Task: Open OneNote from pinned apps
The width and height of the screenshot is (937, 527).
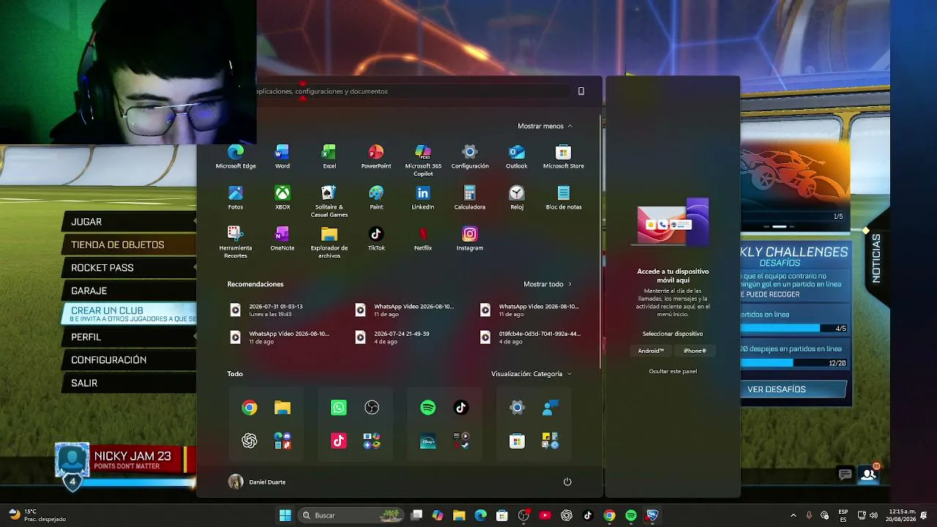Action: 282,239
